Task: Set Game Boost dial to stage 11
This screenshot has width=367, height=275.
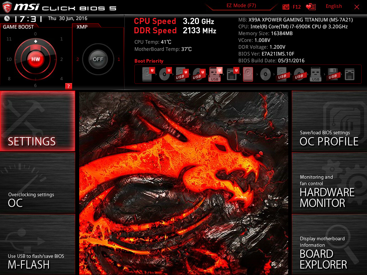Action: [9, 39]
